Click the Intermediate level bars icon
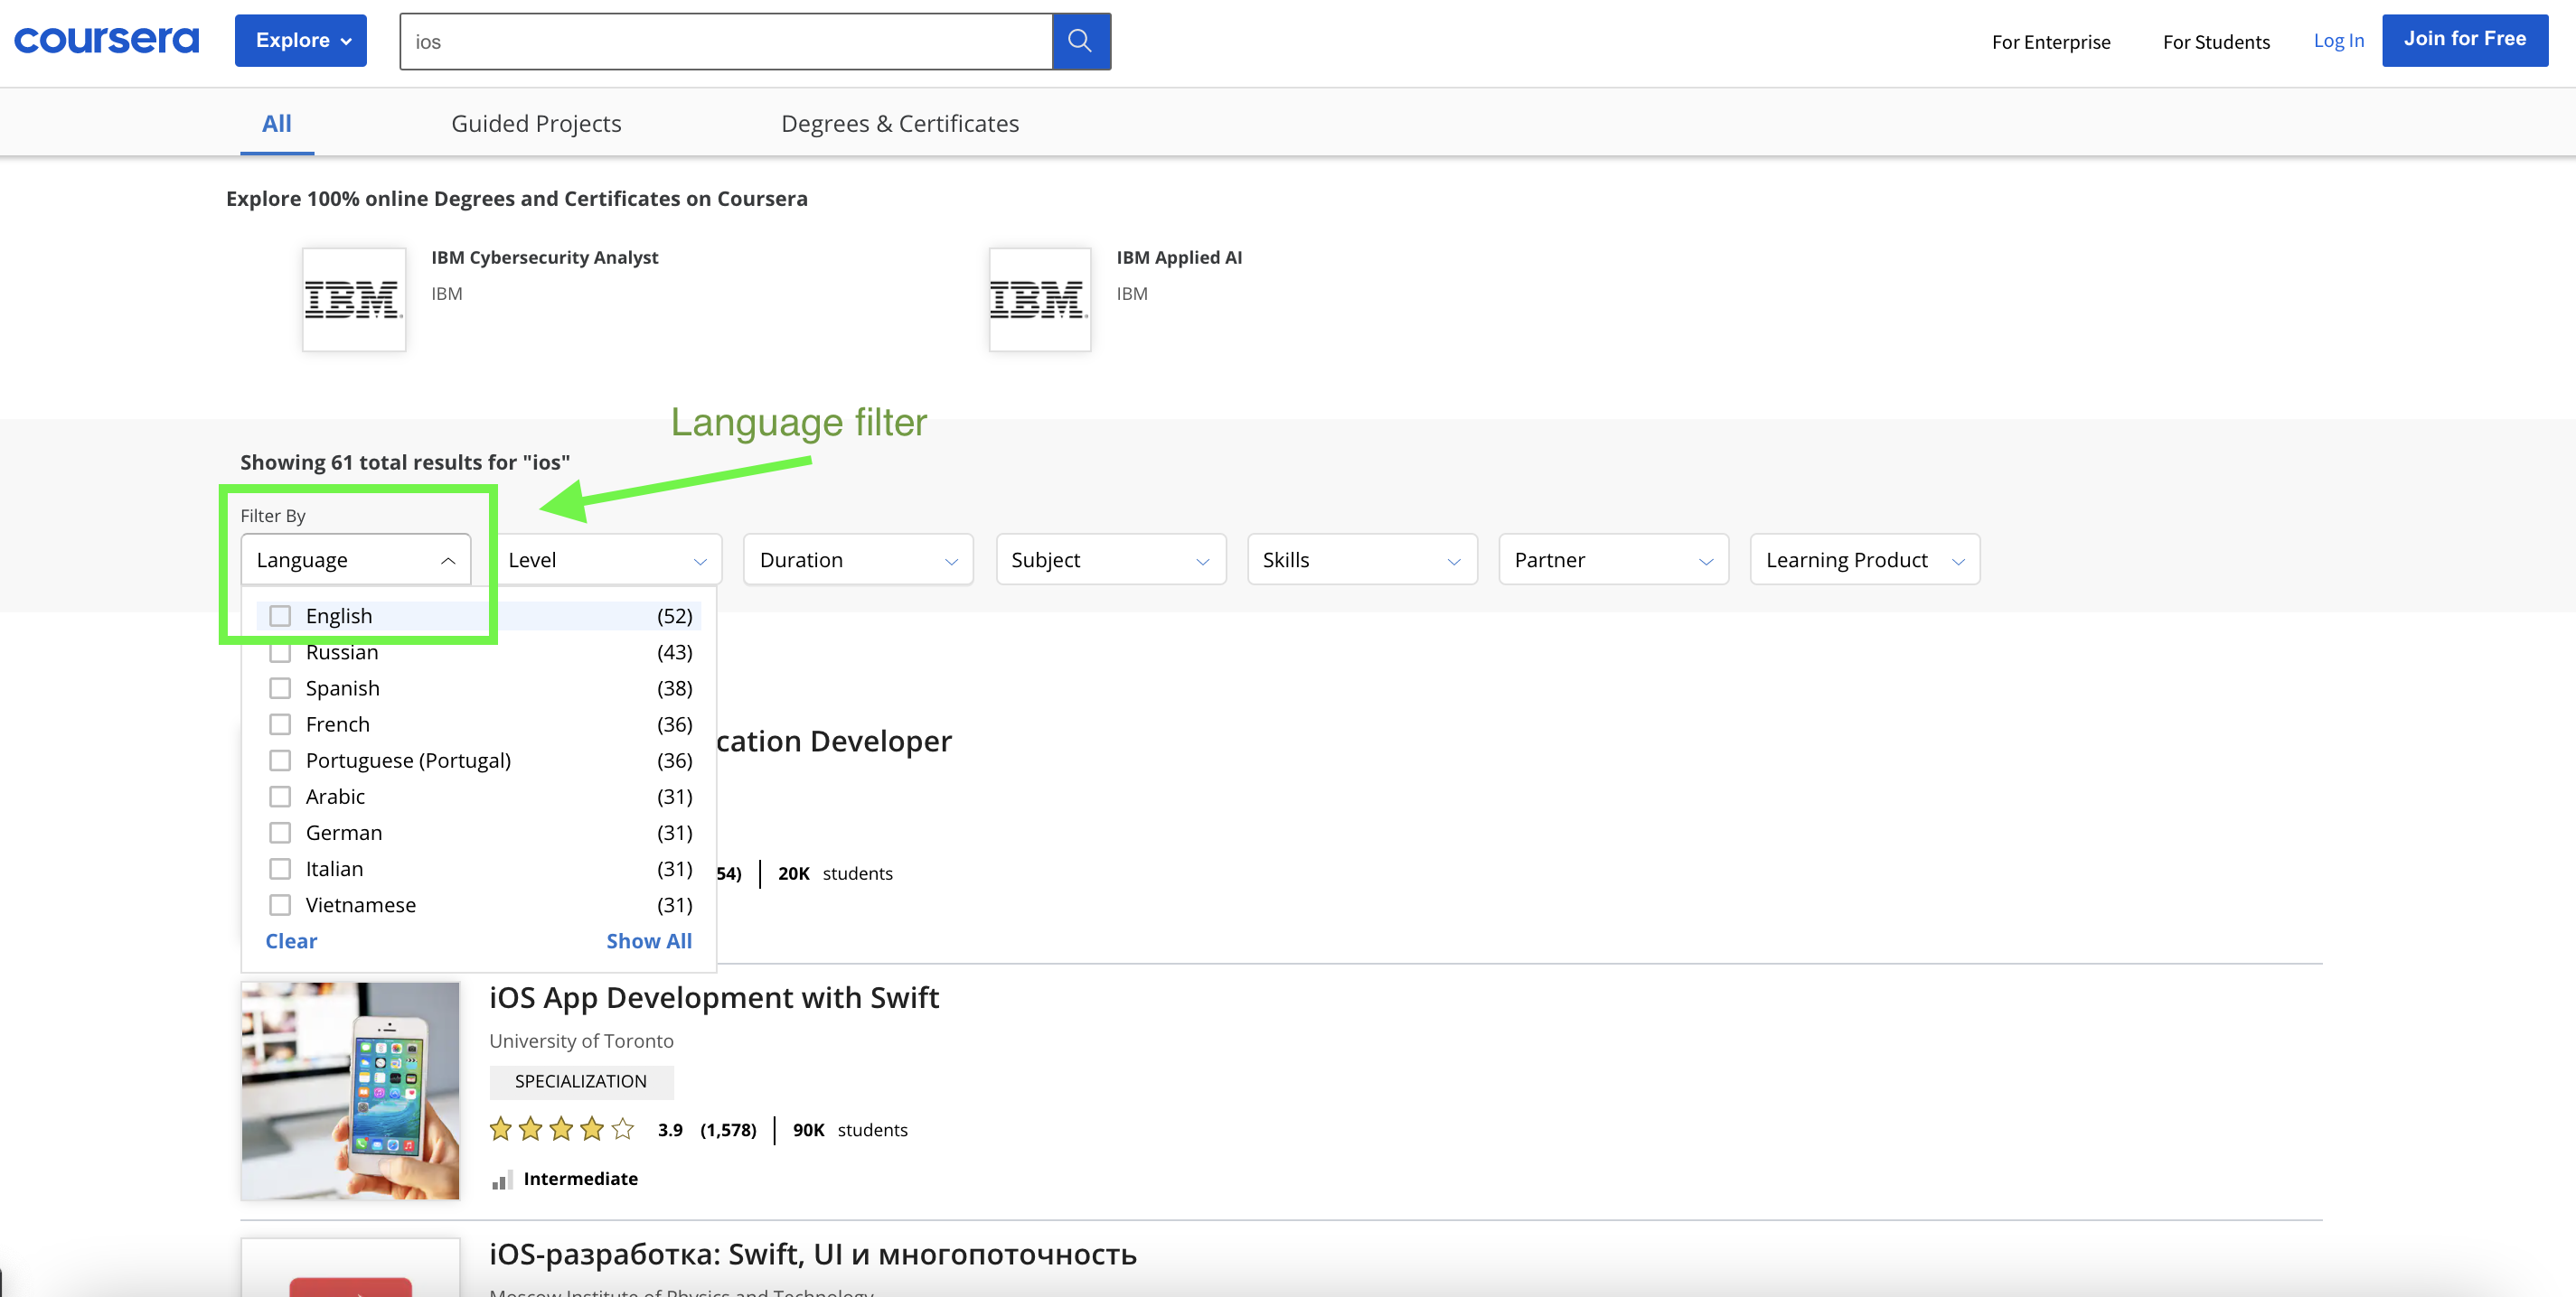 click(x=502, y=1179)
